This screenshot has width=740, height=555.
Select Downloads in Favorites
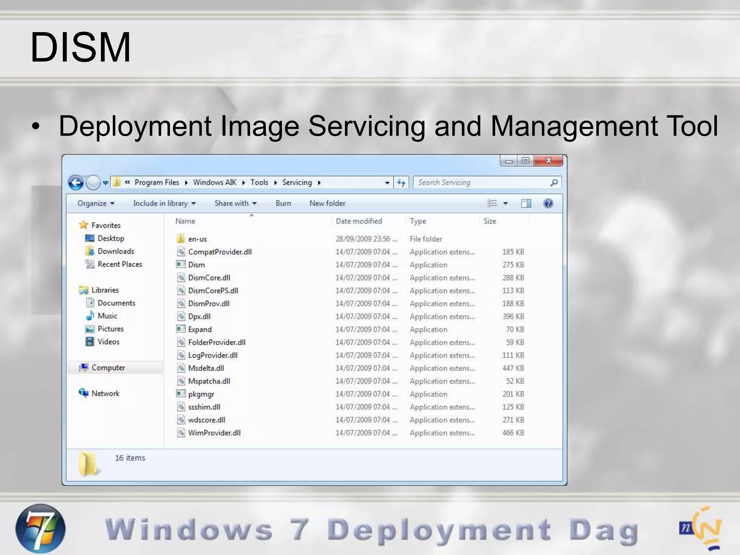(x=116, y=251)
